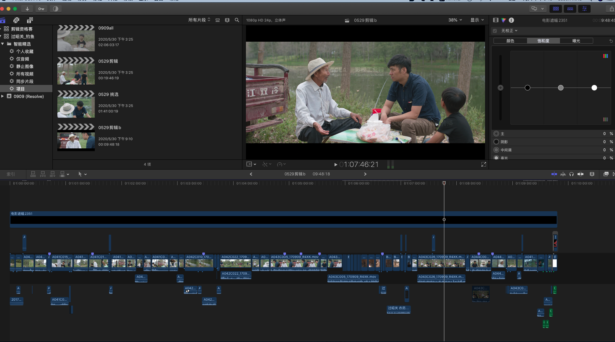Expand the 0909 (Resolve) library item
Screen dimensions: 615x342
click(3, 96)
